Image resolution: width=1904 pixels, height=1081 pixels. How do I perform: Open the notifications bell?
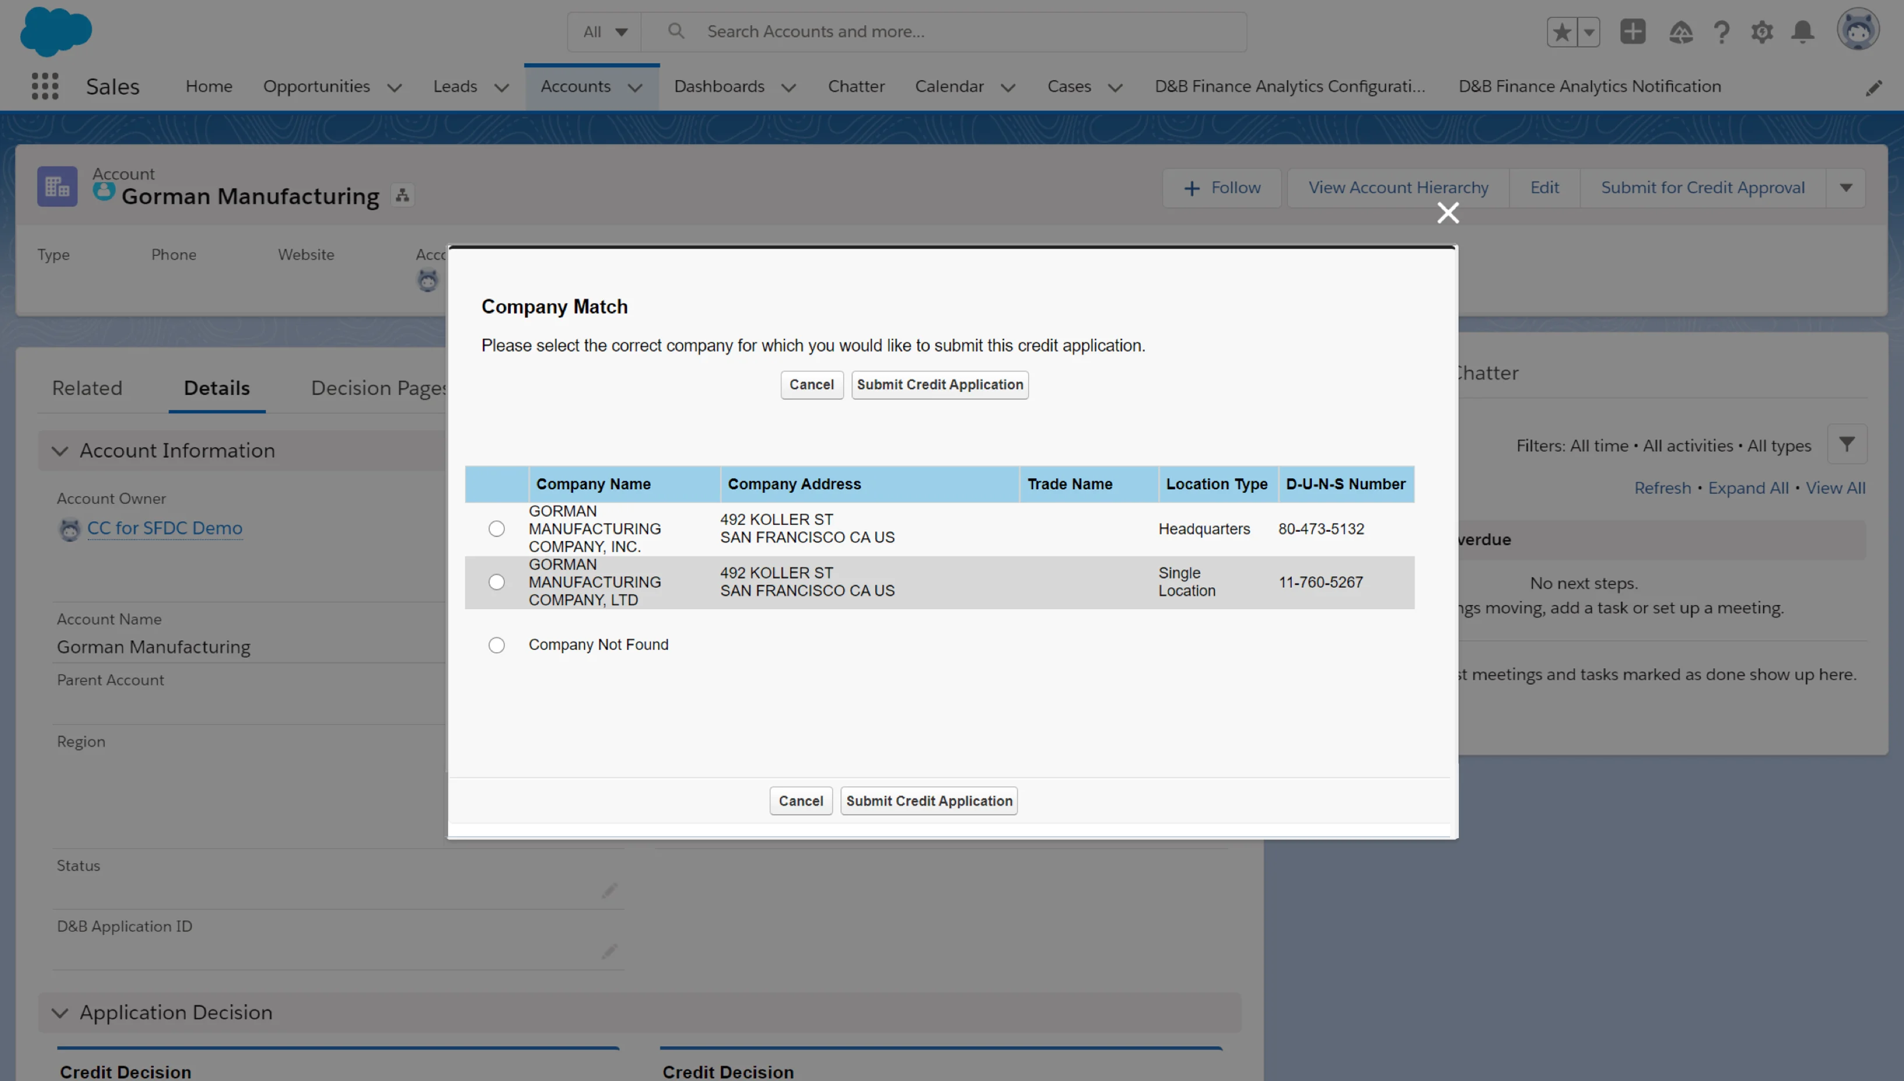(x=1802, y=32)
